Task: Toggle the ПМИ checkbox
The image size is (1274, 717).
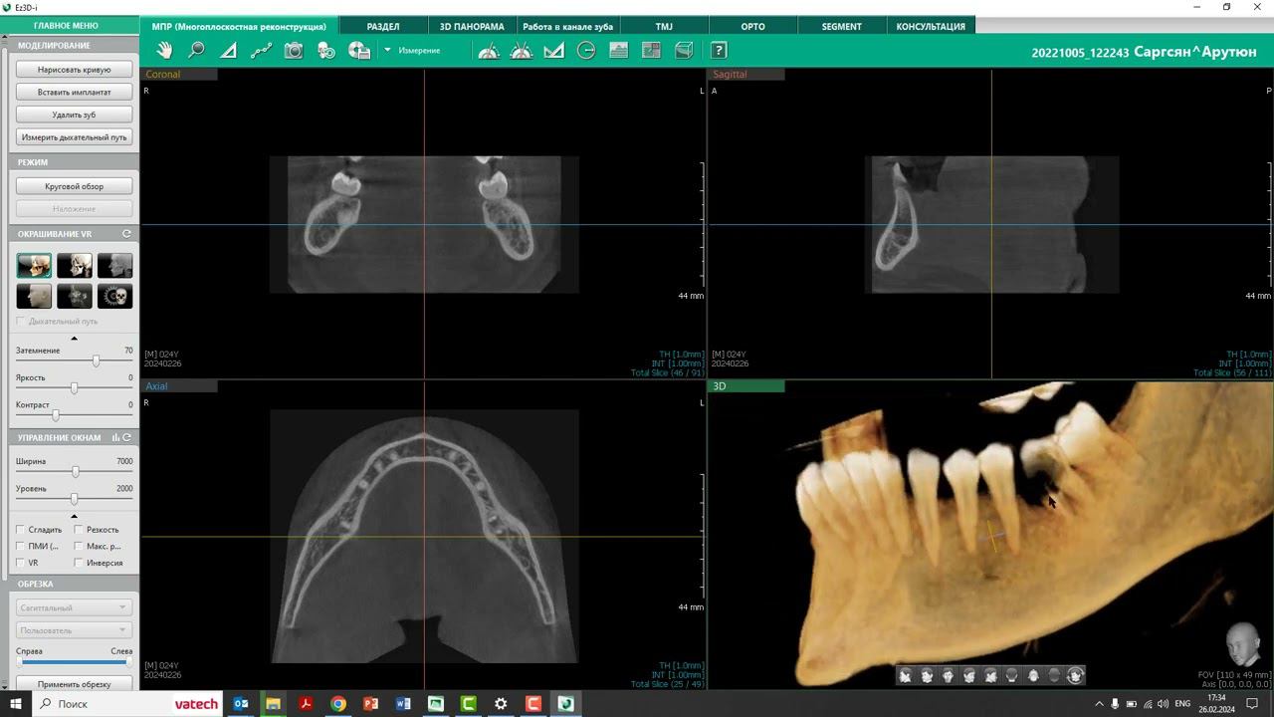Action: tap(21, 546)
